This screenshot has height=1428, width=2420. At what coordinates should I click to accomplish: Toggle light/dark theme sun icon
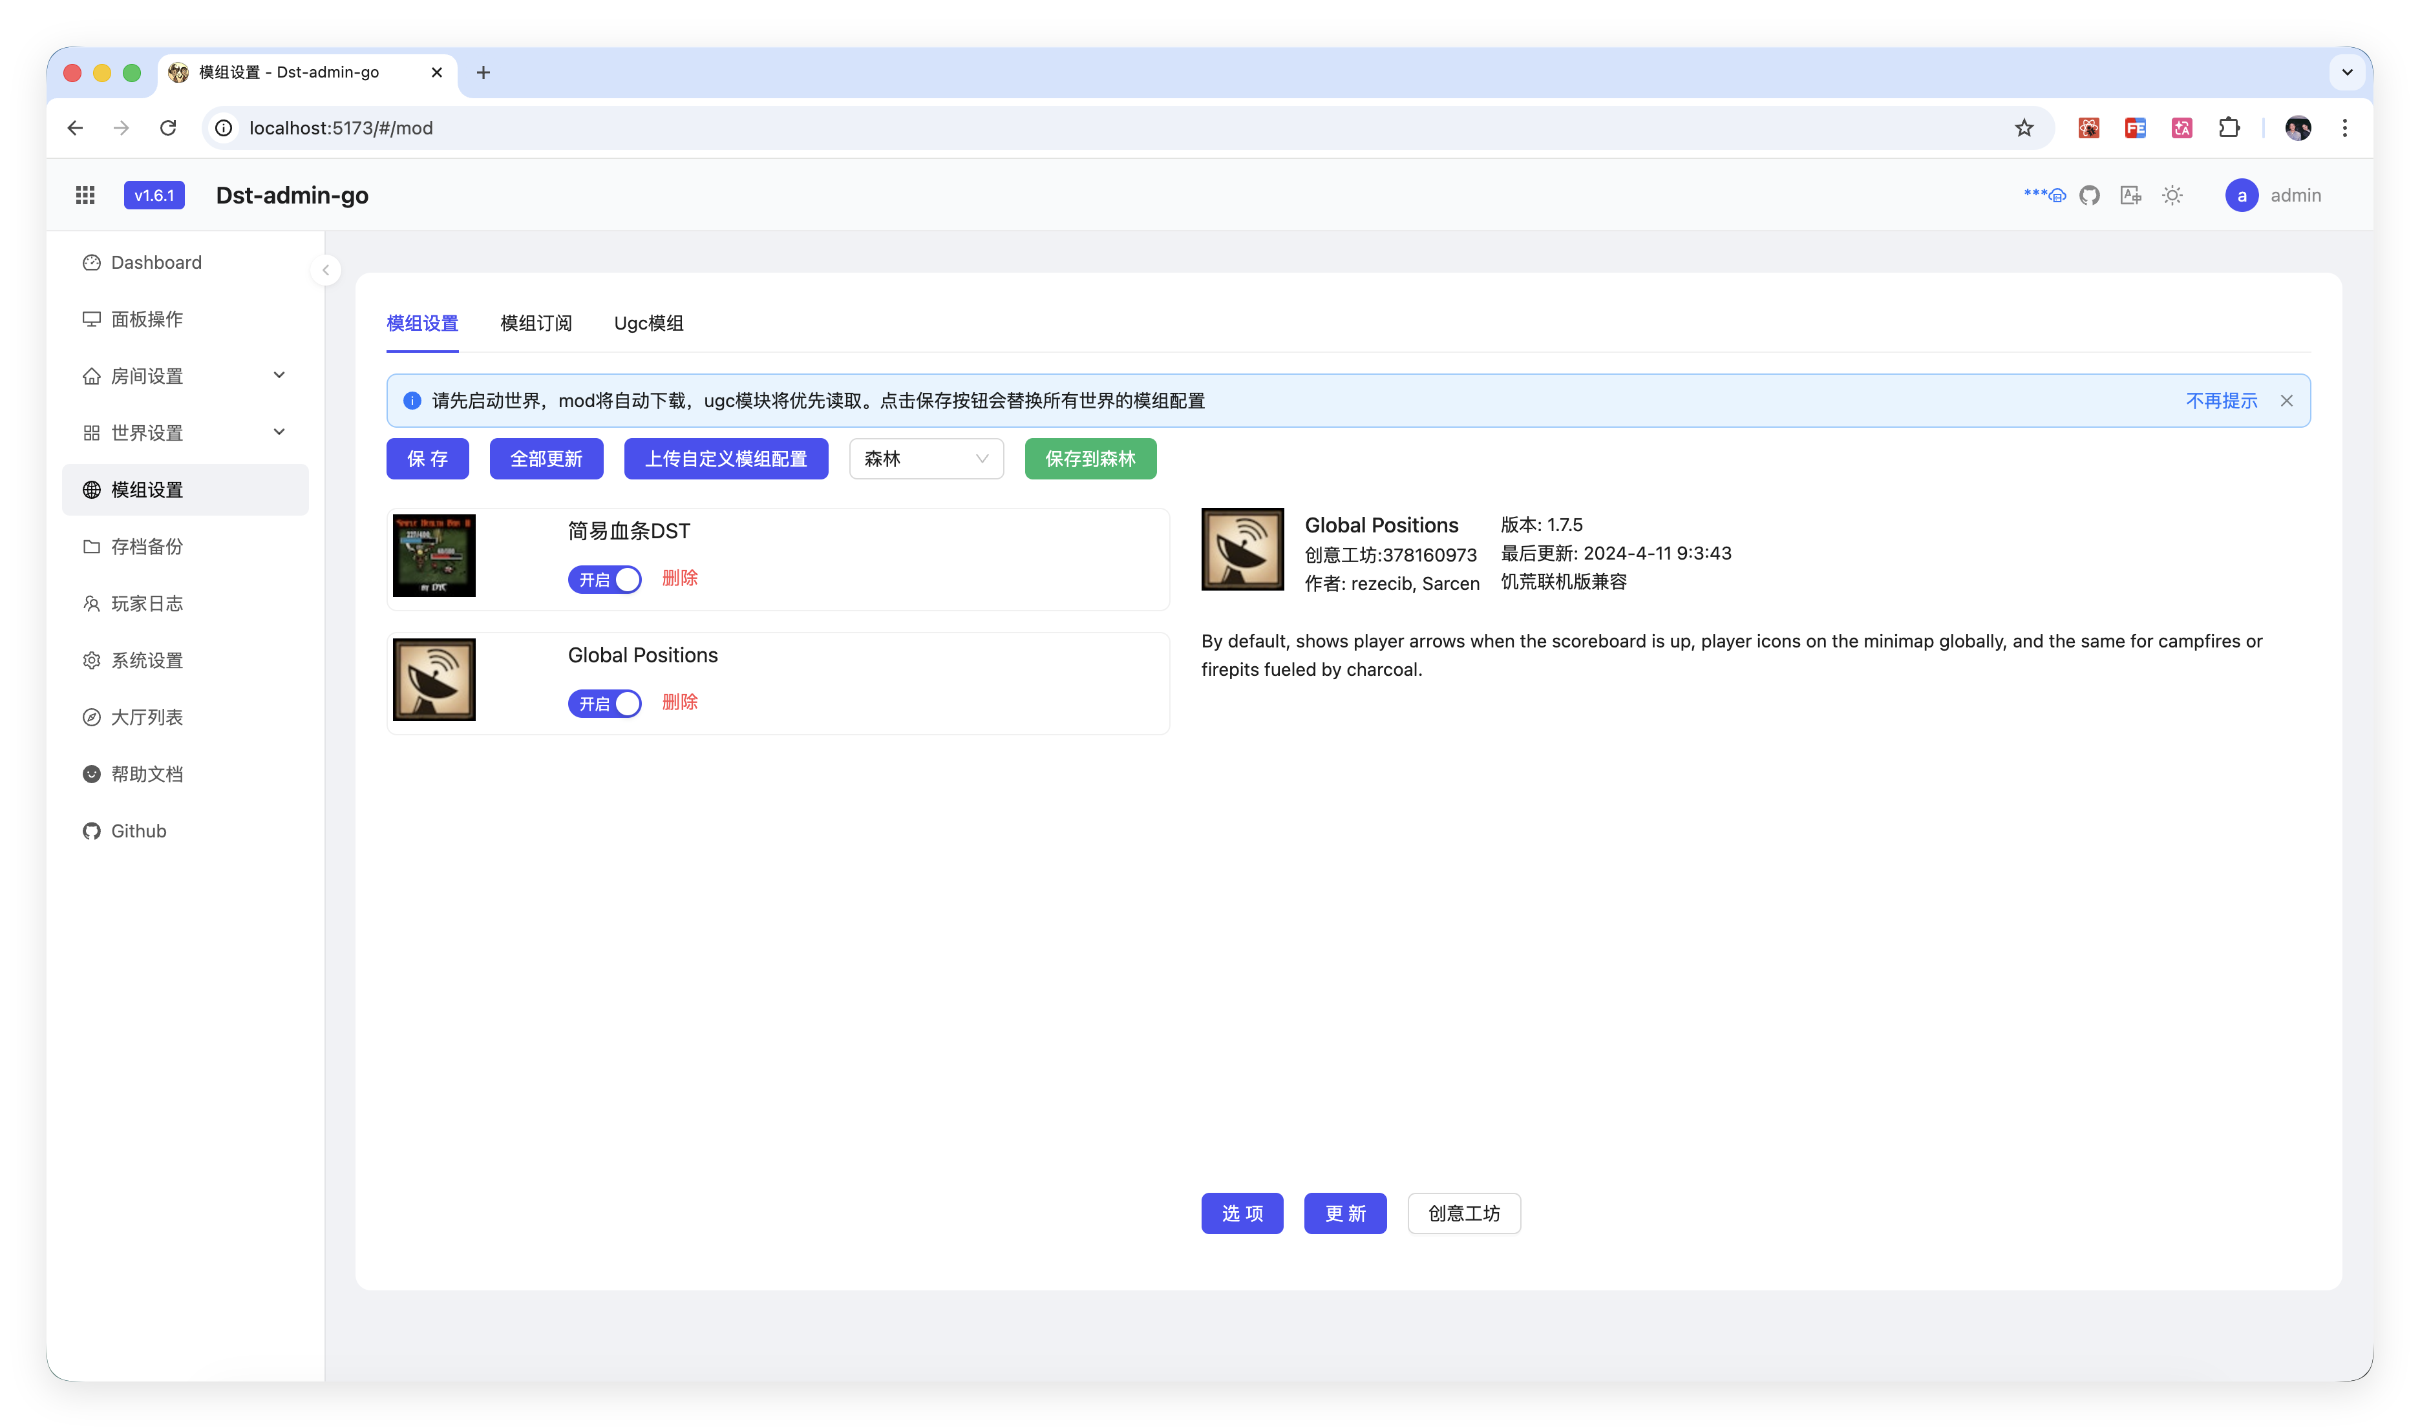2172,195
